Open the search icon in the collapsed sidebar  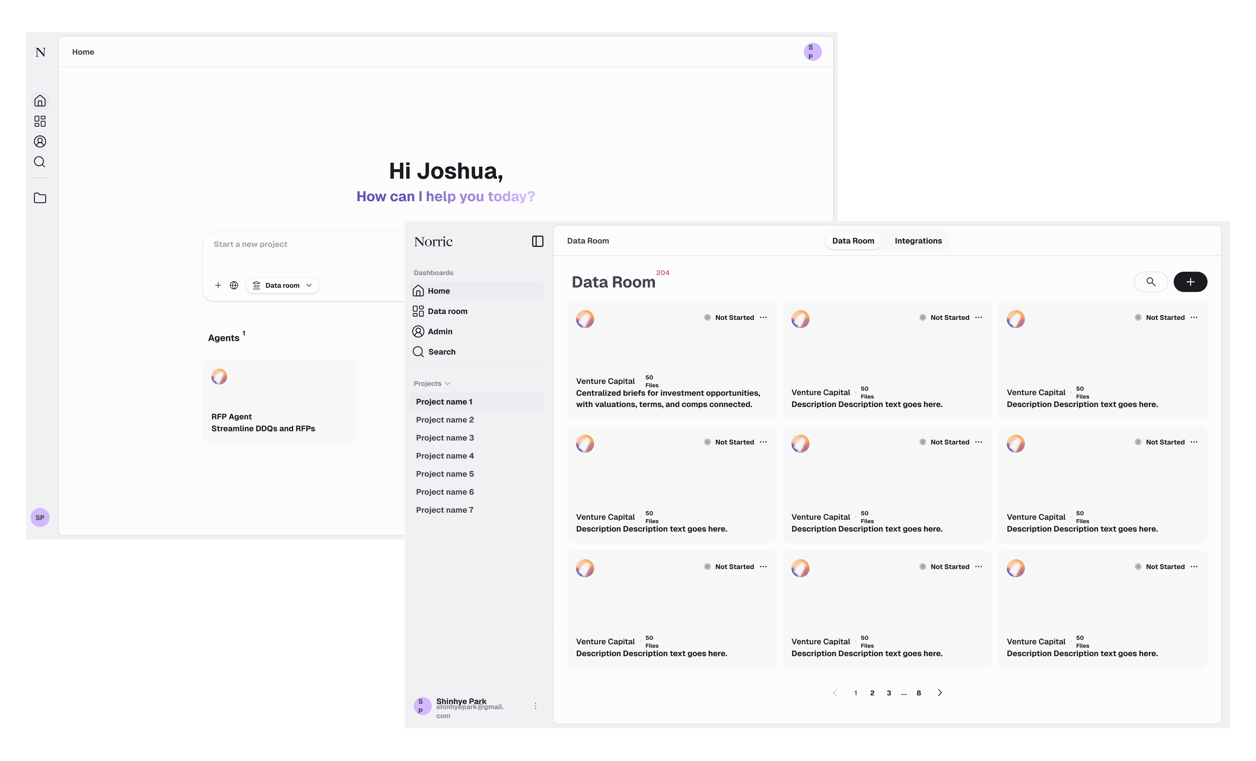(40, 162)
